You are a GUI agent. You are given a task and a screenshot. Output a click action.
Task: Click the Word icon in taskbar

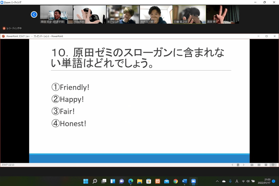184,181
